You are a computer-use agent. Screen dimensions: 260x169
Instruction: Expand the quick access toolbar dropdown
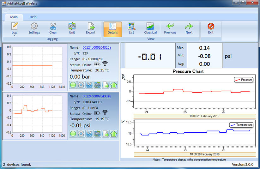pyautogui.click(x=10, y=10)
